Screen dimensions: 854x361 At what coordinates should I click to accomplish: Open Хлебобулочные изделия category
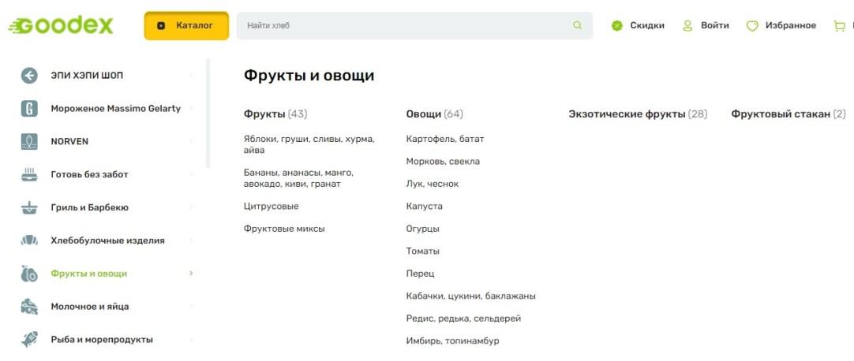coord(107,240)
